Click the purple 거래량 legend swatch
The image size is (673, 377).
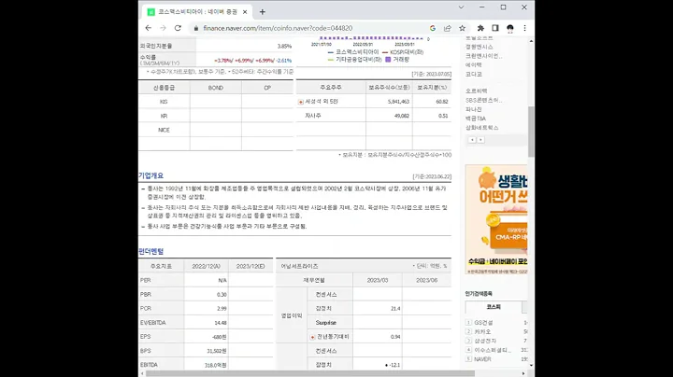(x=388, y=60)
